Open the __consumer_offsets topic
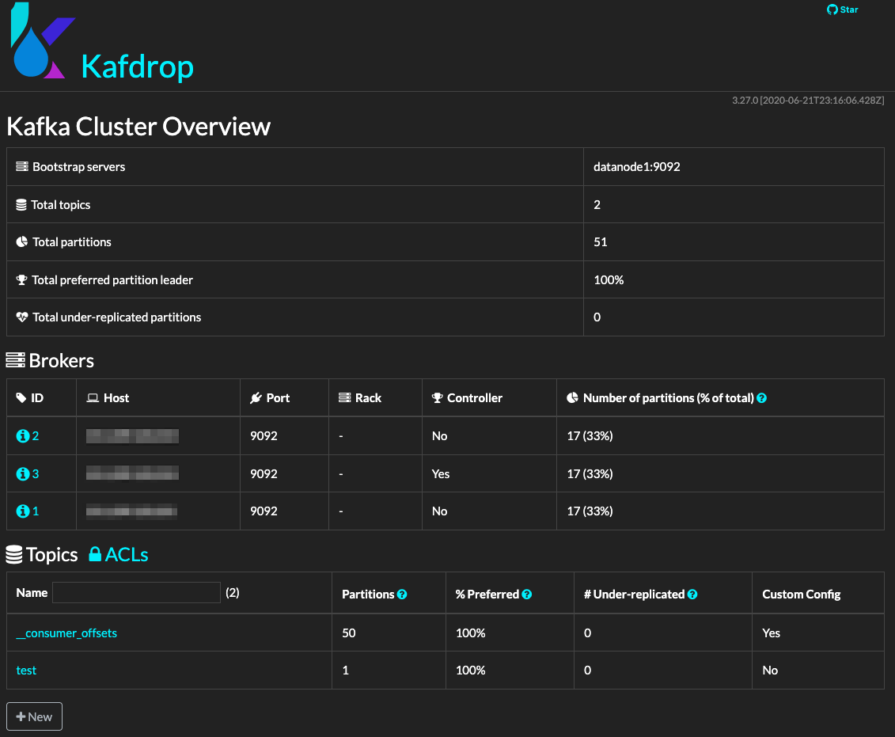 [x=66, y=633]
